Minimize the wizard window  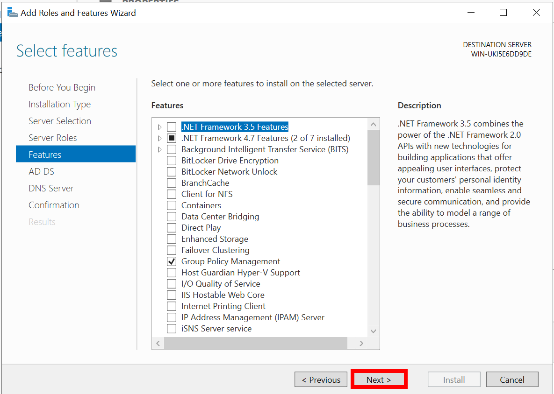pos(471,13)
